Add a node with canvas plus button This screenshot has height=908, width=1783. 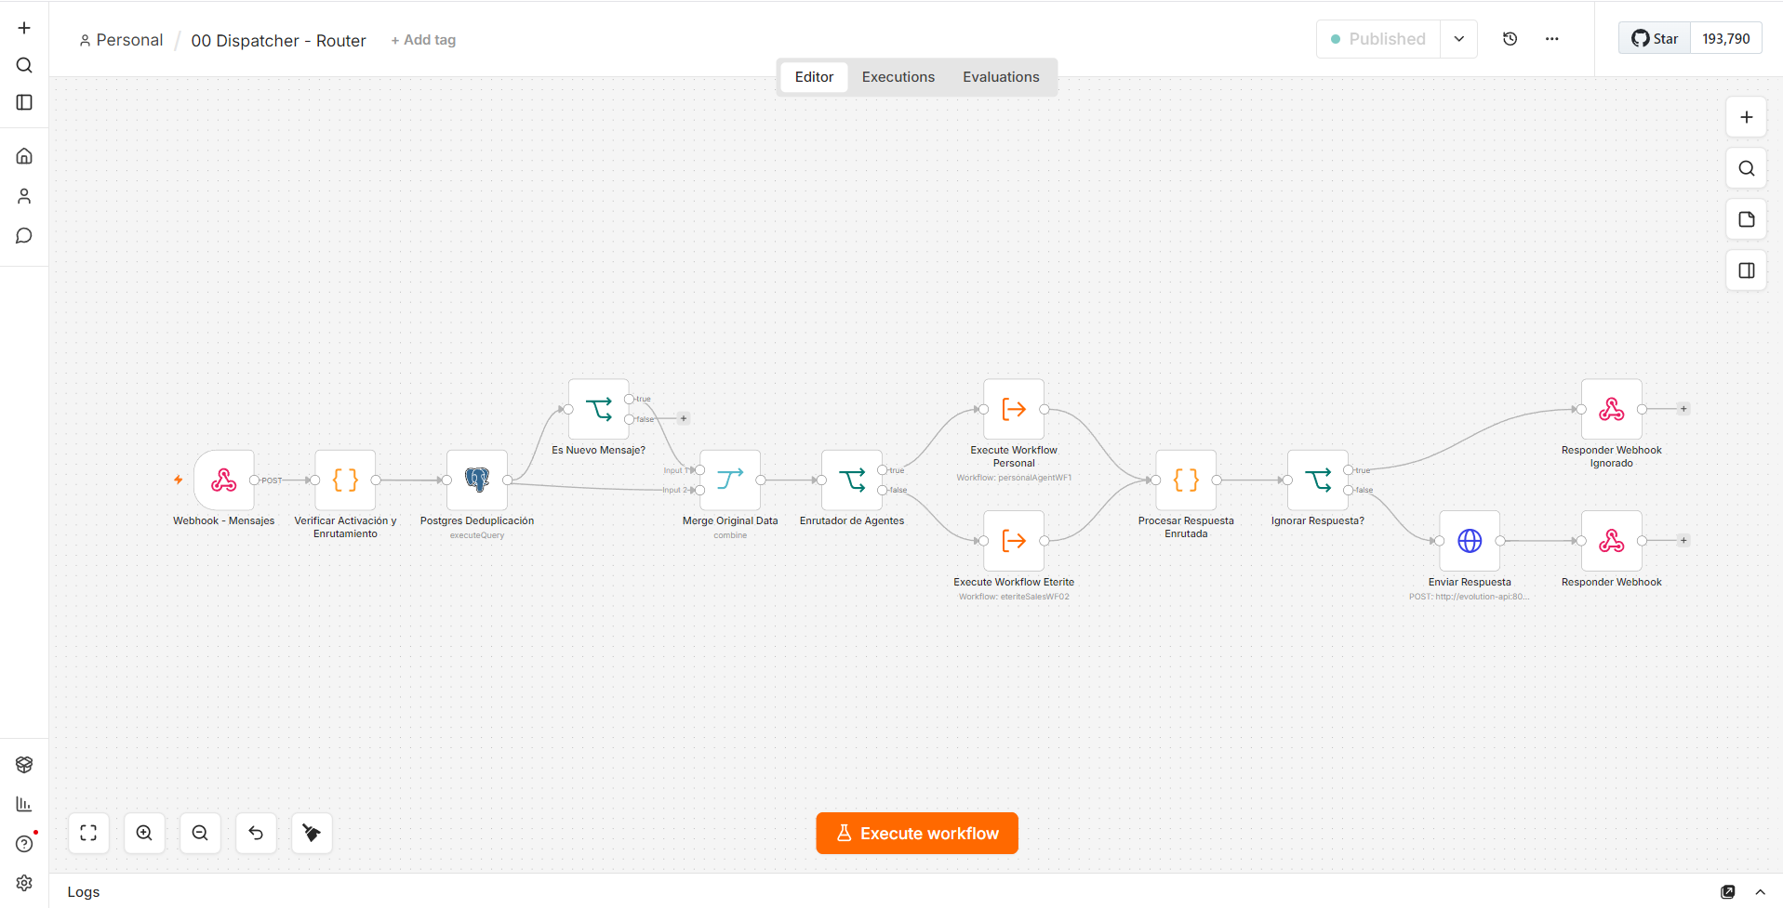1747,117
